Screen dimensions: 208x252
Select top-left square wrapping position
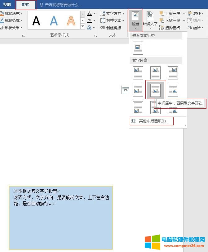[x=138, y=73]
